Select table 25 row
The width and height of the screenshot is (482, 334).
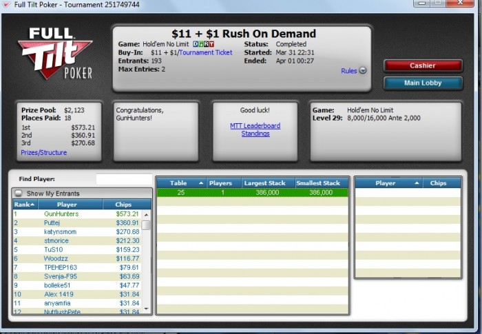coord(253,193)
